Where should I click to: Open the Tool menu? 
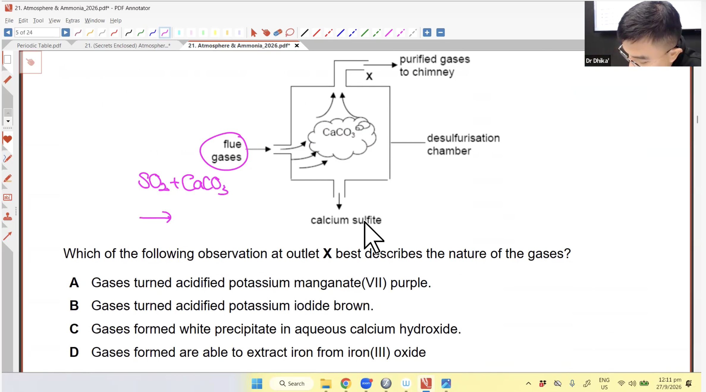pyautogui.click(x=38, y=21)
